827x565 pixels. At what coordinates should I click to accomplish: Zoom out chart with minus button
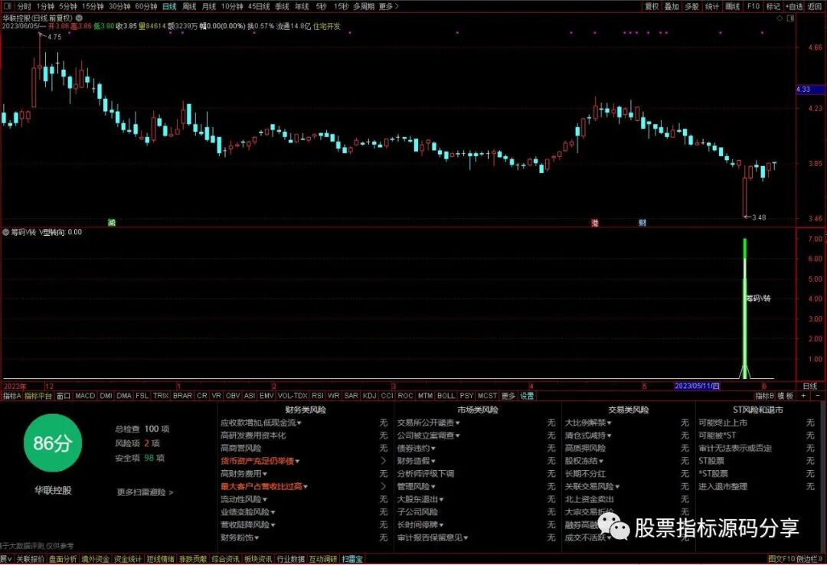[818, 396]
